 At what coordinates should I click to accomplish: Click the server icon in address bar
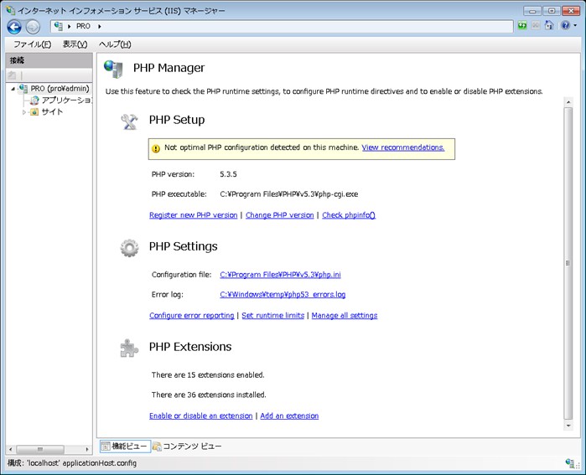click(59, 26)
